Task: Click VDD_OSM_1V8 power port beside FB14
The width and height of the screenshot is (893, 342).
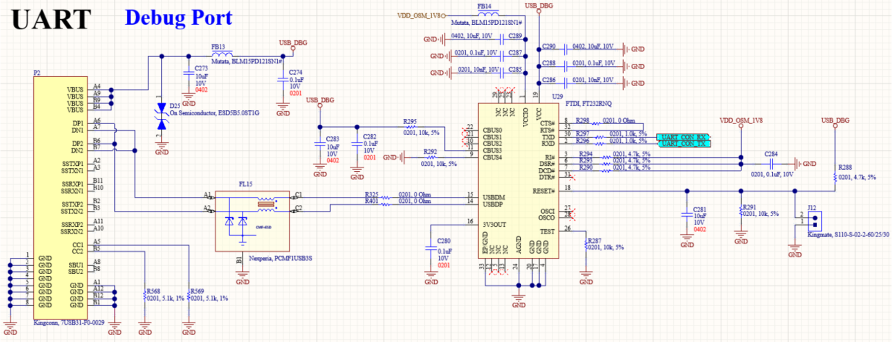Action: pyautogui.click(x=421, y=16)
